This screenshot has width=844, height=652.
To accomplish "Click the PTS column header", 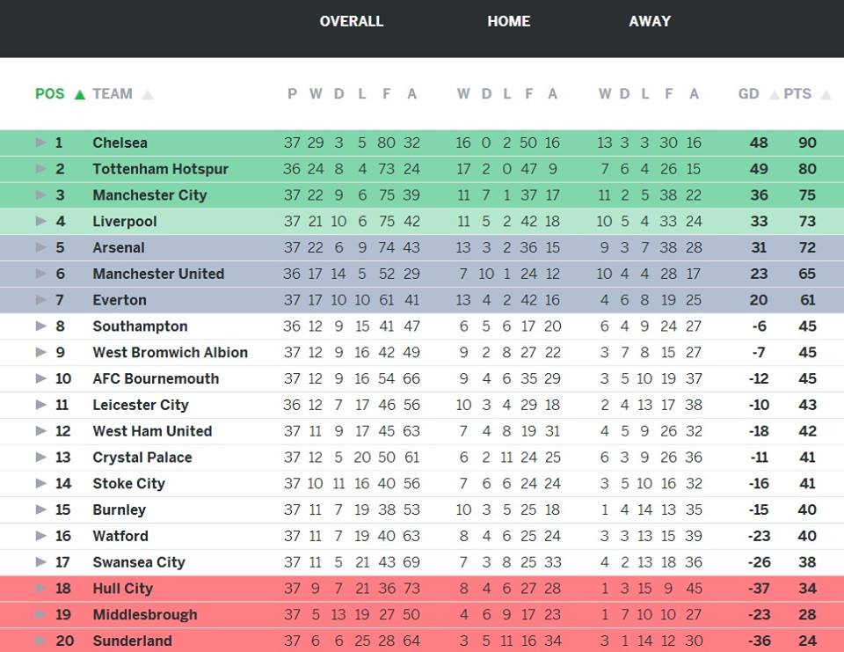I will click(x=797, y=94).
